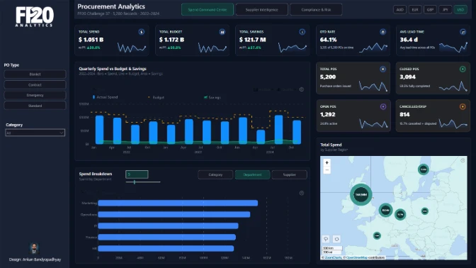Click the 1,292 open POs value
The image size is (476, 268).
coord(327,115)
